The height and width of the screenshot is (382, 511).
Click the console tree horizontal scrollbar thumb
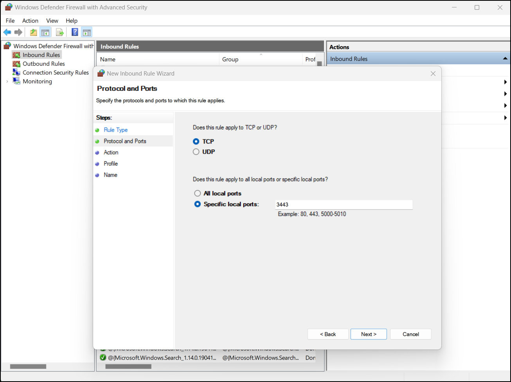pyautogui.click(x=28, y=367)
